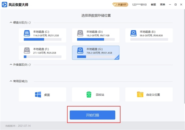Click the green 回收站 recycle bin icon
The image size is (185, 130).
click(89, 94)
